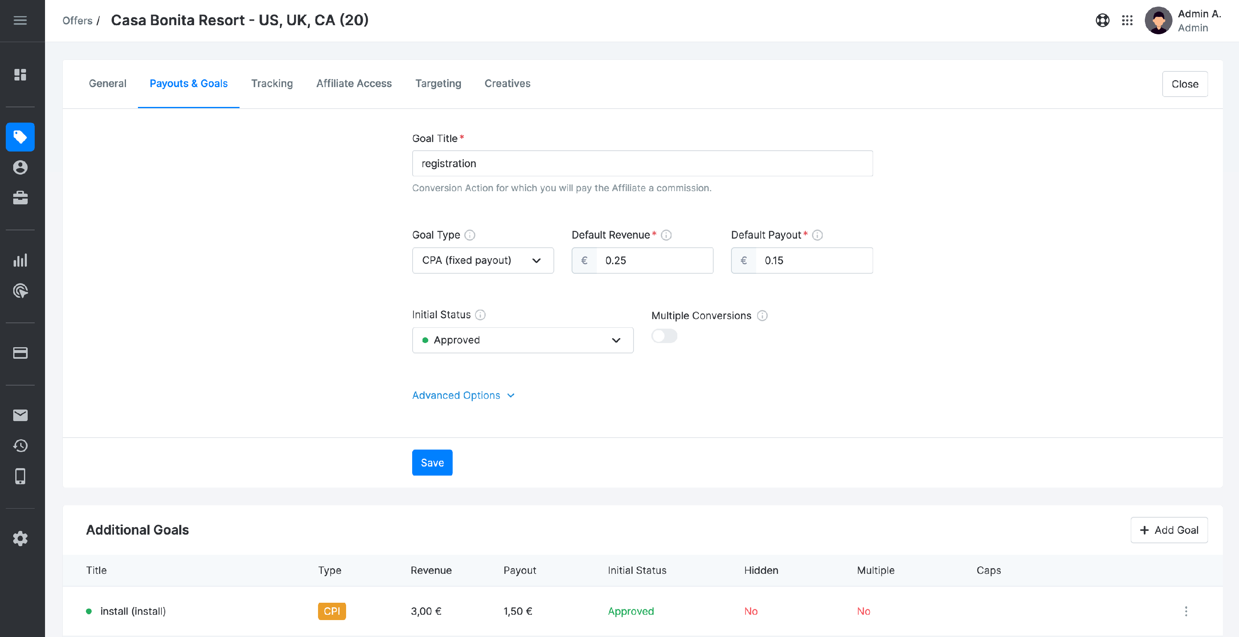Viewport: 1239px width, 637px height.
Task: Click the Multiple Conversions info icon
Action: [x=762, y=316]
